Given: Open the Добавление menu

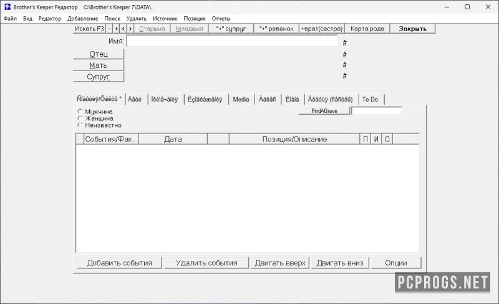Looking at the screenshot, I should pyautogui.click(x=83, y=19).
